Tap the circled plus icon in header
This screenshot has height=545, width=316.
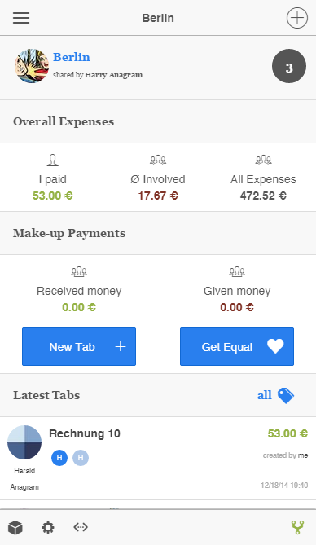tap(297, 18)
